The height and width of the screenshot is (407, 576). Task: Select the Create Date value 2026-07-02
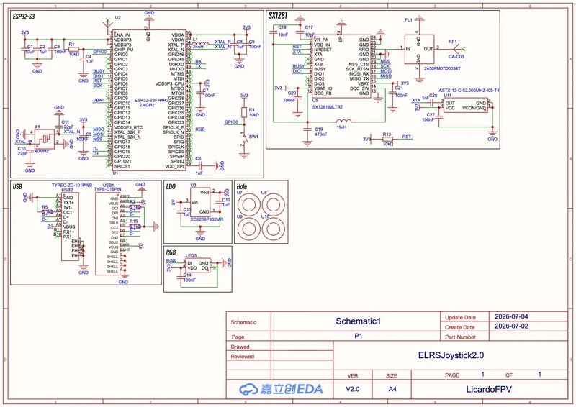click(x=511, y=326)
